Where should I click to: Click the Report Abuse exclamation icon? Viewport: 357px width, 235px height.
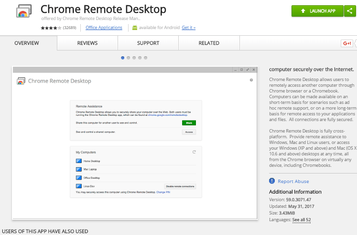click(272, 181)
